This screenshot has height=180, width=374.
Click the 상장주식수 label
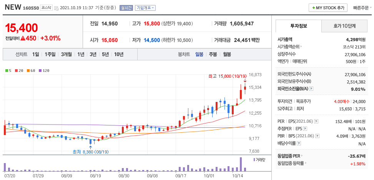tap(287, 54)
